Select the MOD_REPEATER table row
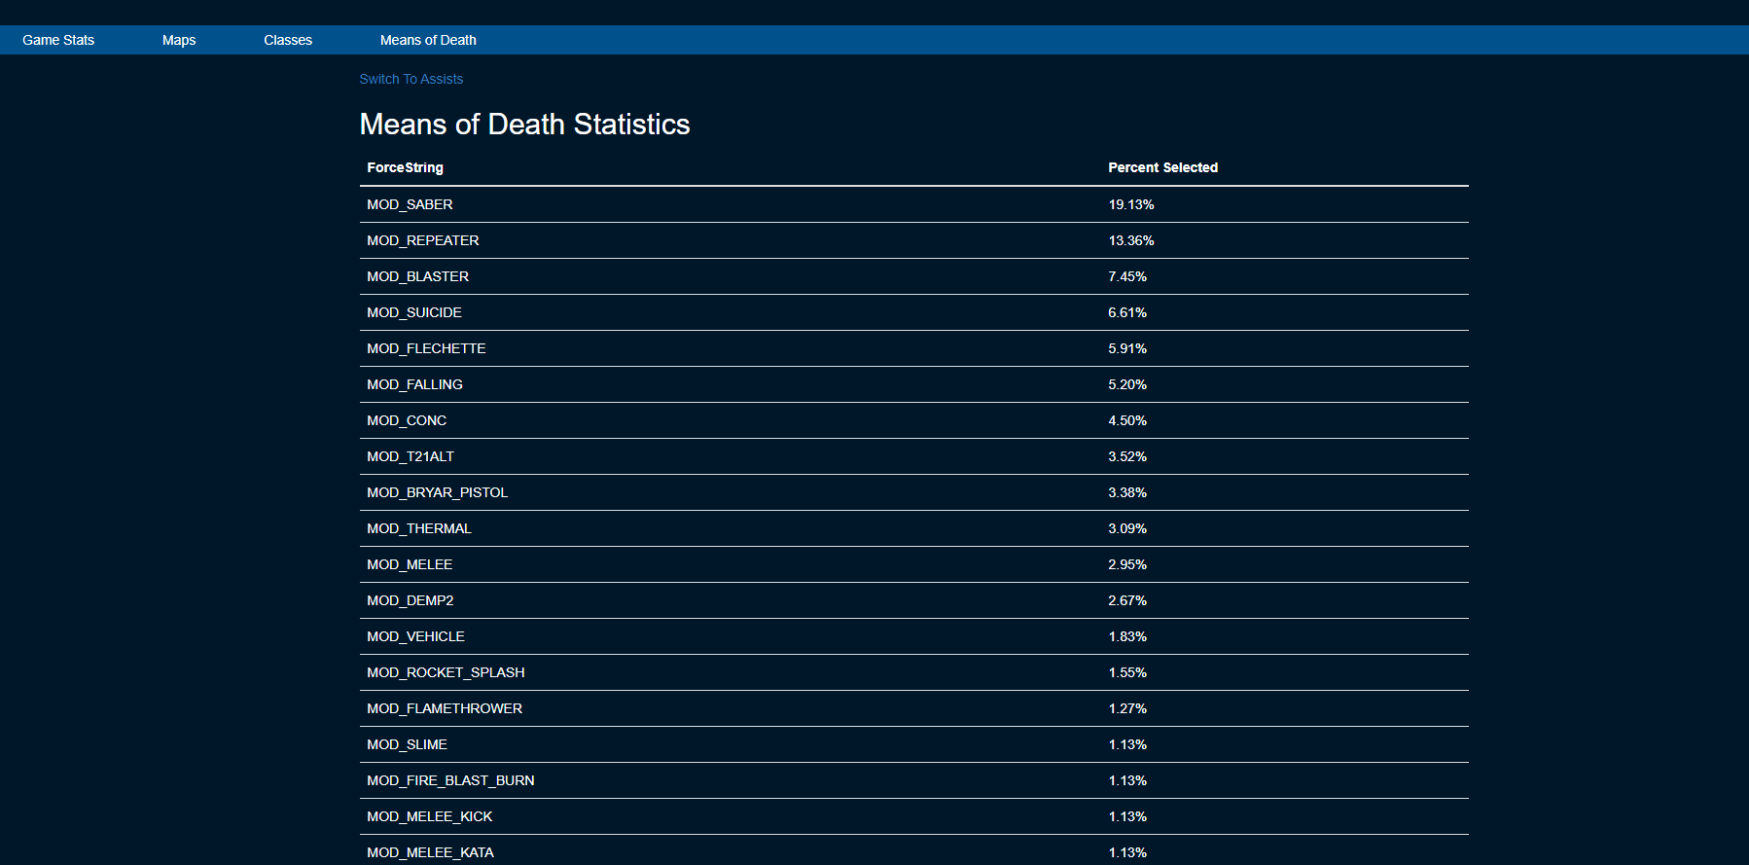This screenshot has height=865, width=1749. tap(422, 240)
